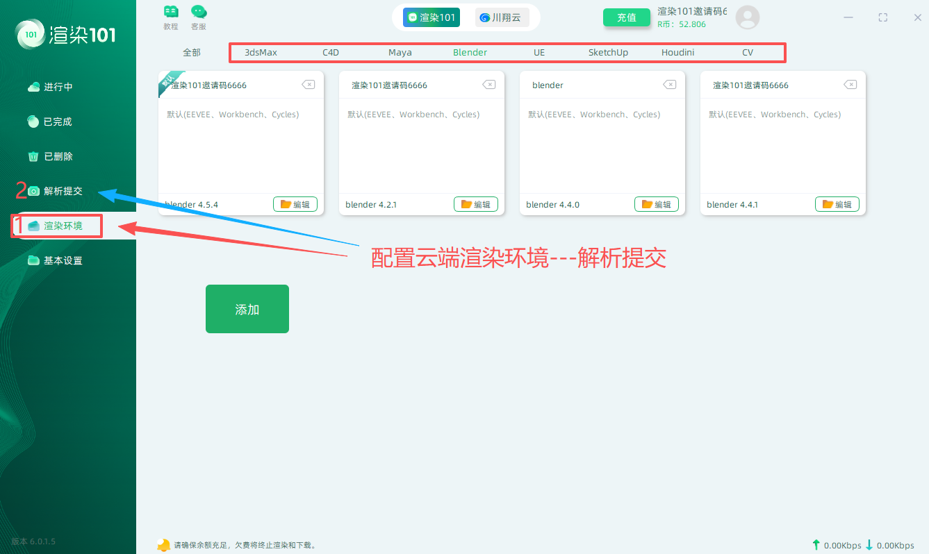Viewport: 929px width, 554px height.
Task: Click the 渲染101 logo in the sidebar
Action: point(67,34)
